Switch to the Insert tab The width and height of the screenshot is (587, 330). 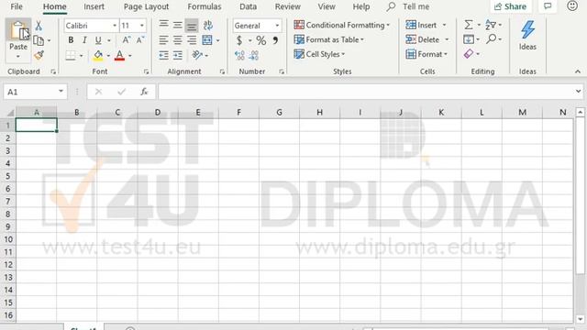pyautogui.click(x=94, y=6)
